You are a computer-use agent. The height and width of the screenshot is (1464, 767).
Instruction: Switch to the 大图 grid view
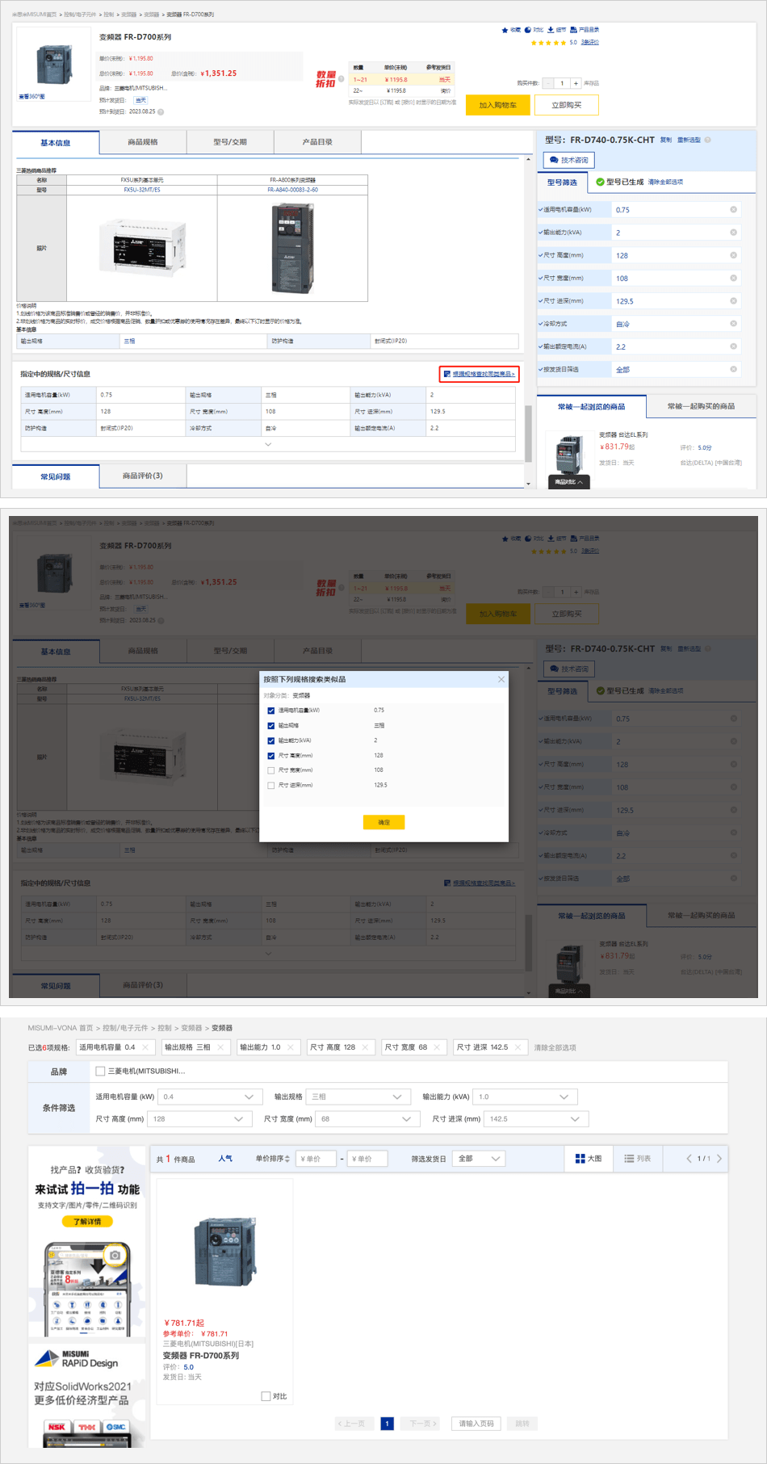pos(588,1158)
